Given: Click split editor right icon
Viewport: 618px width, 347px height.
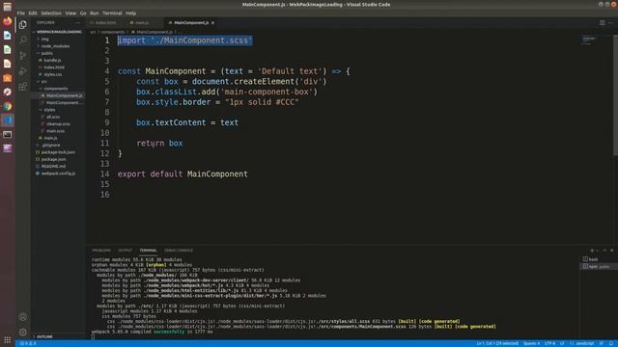Looking at the screenshot, I should coord(603,23).
